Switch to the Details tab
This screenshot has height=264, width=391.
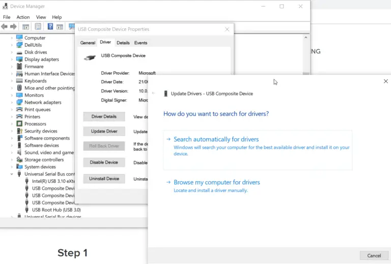coord(123,43)
